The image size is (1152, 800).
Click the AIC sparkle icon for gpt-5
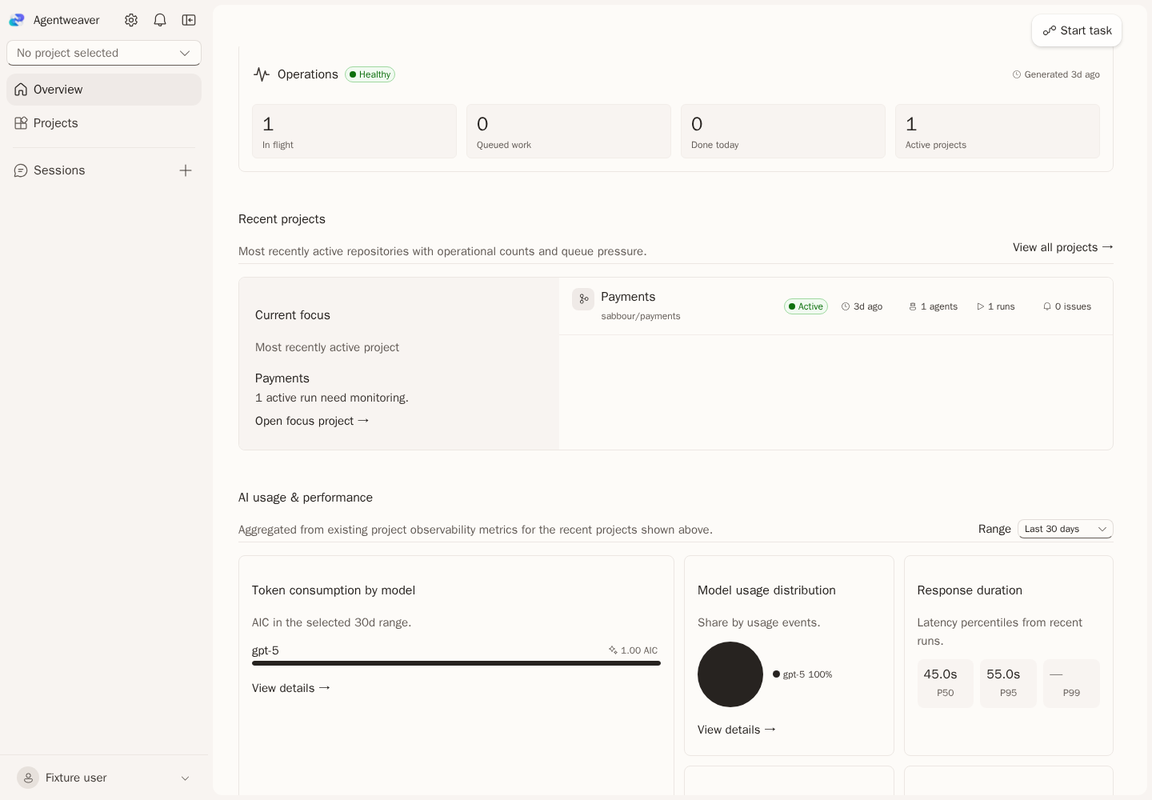pyautogui.click(x=613, y=650)
